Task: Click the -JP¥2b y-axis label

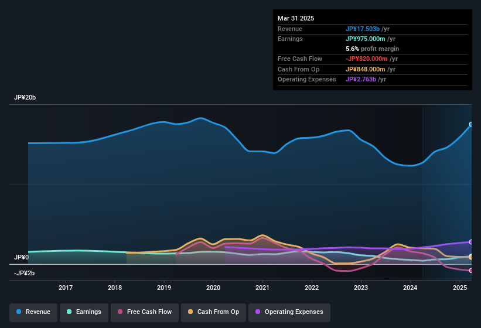Action: [24, 273]
